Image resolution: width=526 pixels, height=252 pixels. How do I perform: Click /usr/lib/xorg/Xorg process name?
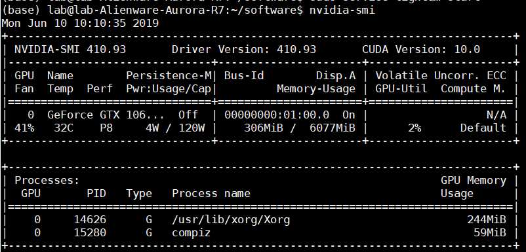coord(231,220)
